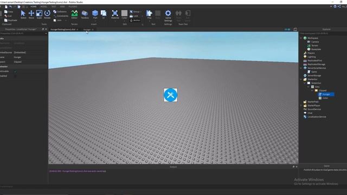The width and height of the screenshot is (347, 195).
Task: Open the Material picker
Action: (115, 15)
